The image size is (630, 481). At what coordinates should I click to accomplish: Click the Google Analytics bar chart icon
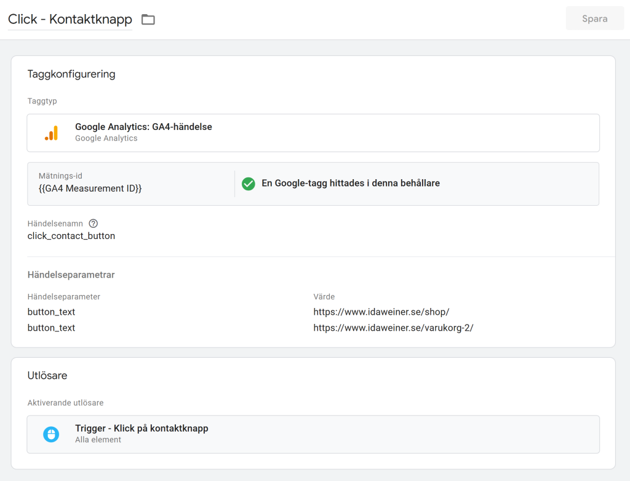pyautogui.click(x=52, y=133)
